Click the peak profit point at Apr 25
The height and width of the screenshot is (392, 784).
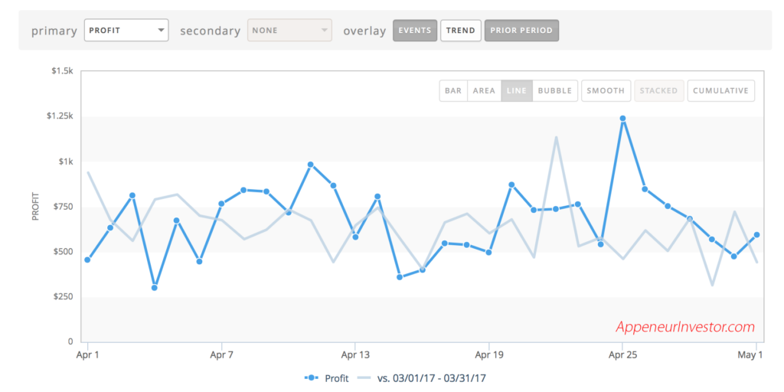[622, 119]
